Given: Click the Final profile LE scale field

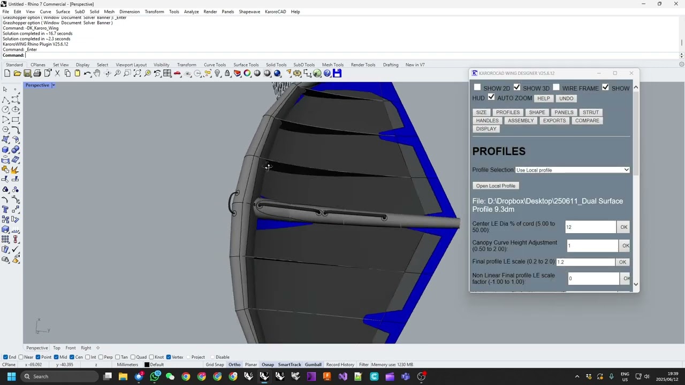Looking at the screenshot, I should (585, 262).
